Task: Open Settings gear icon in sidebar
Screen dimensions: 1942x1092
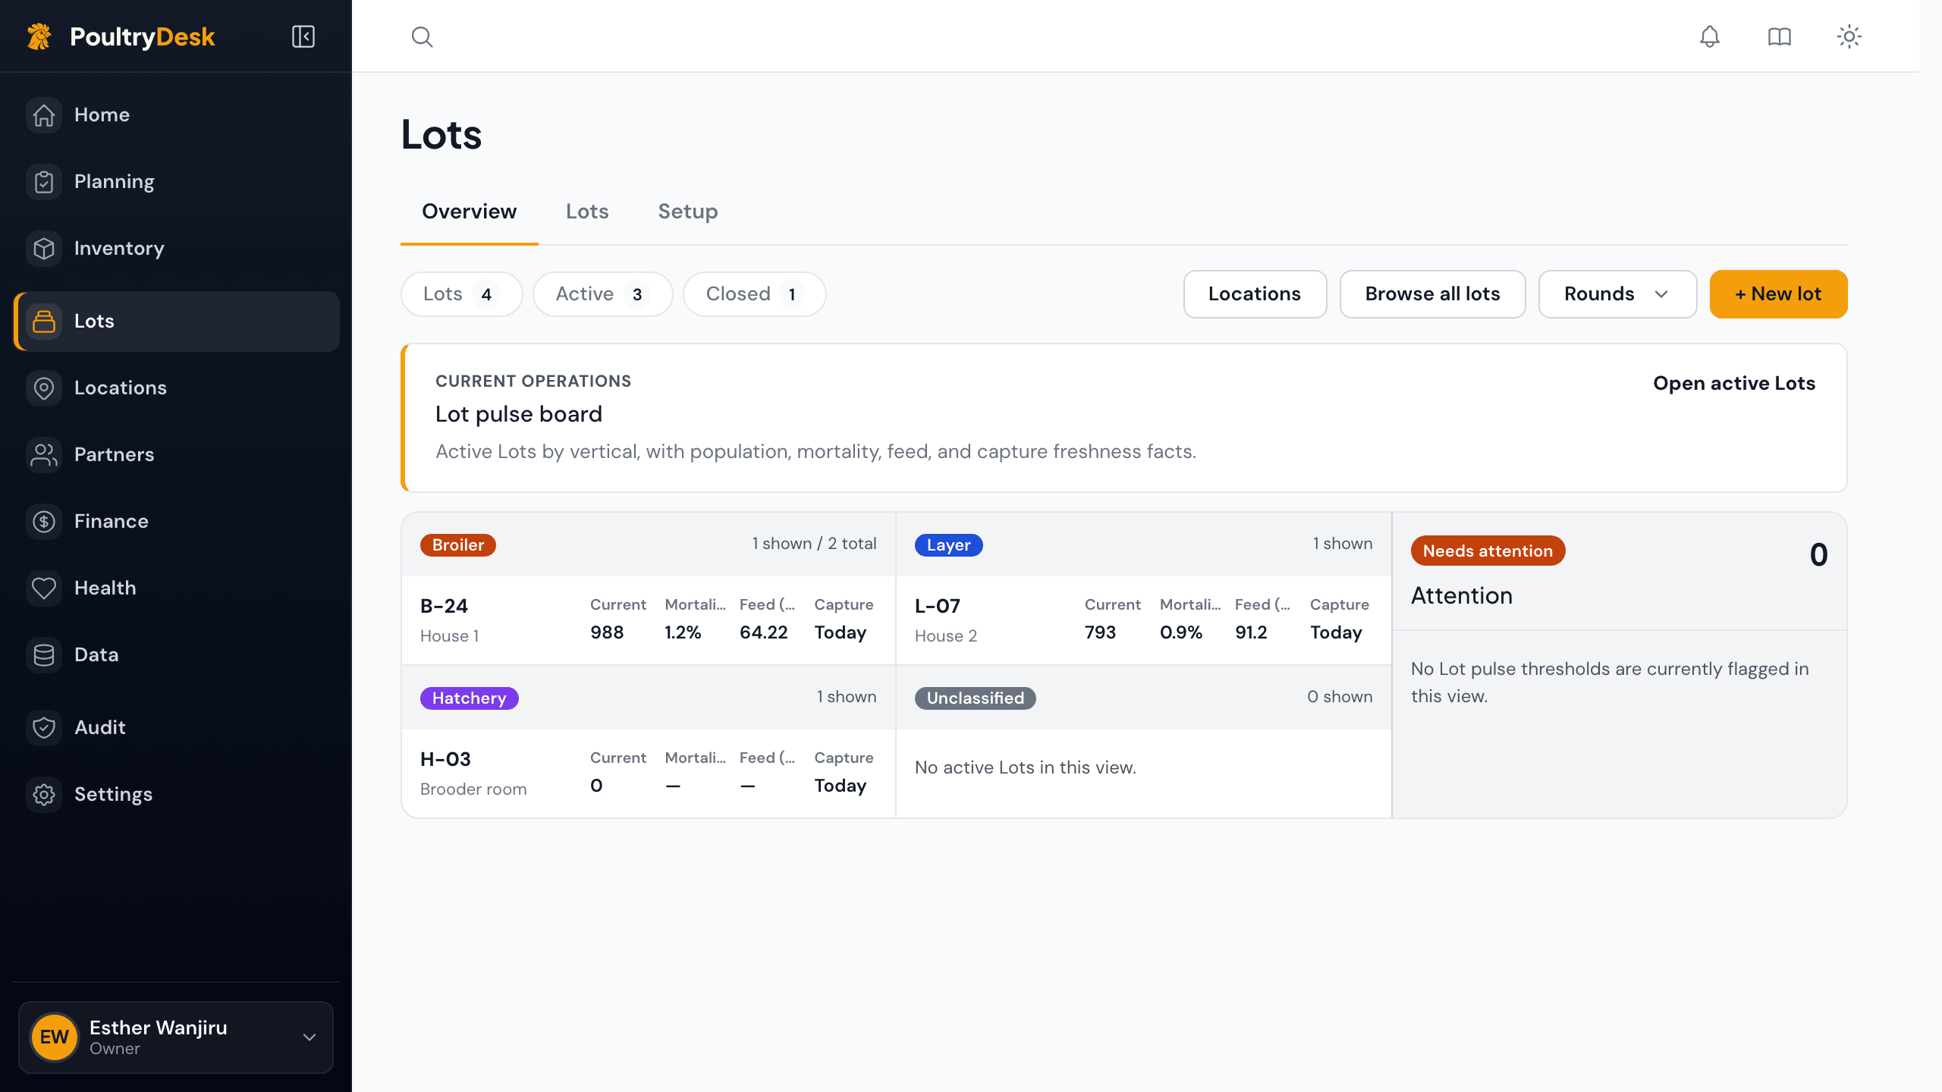Action: [44, 794]
